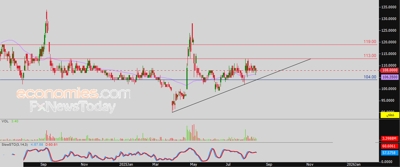Screen dimensions: 400x167
Task: Click the green 3.40 volume value
Action: point(15,121)
